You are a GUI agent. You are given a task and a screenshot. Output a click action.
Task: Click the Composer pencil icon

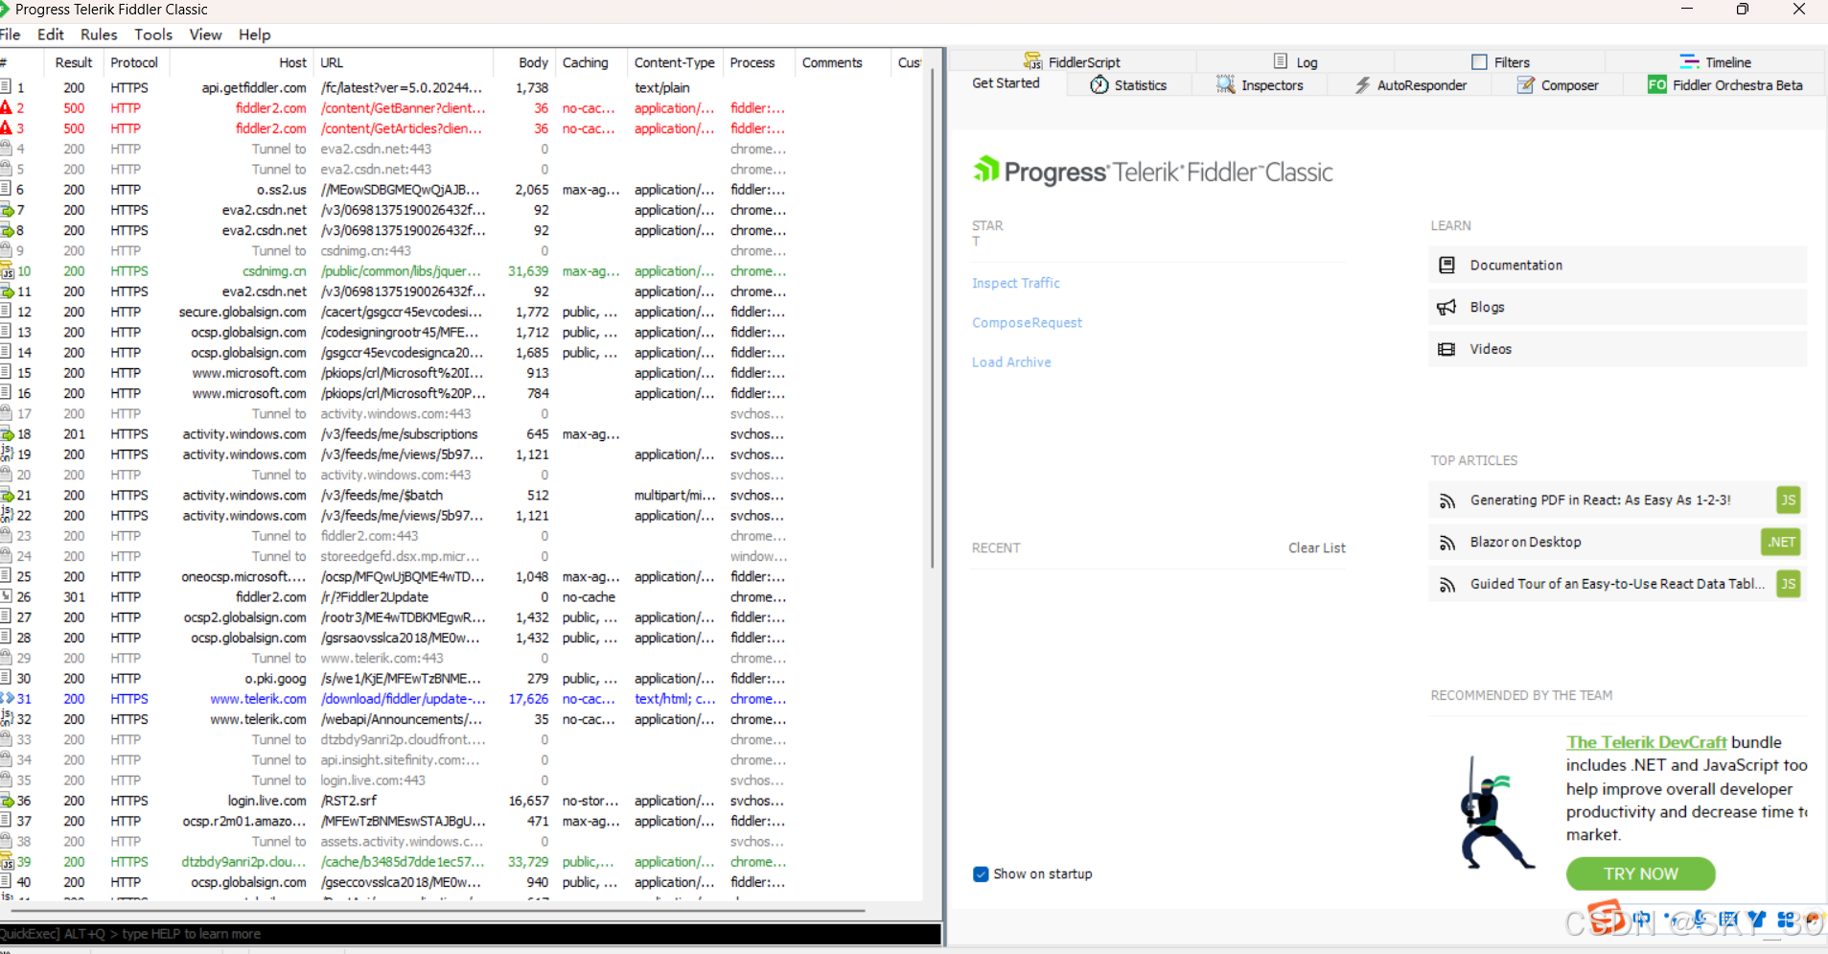(1526, 85)
